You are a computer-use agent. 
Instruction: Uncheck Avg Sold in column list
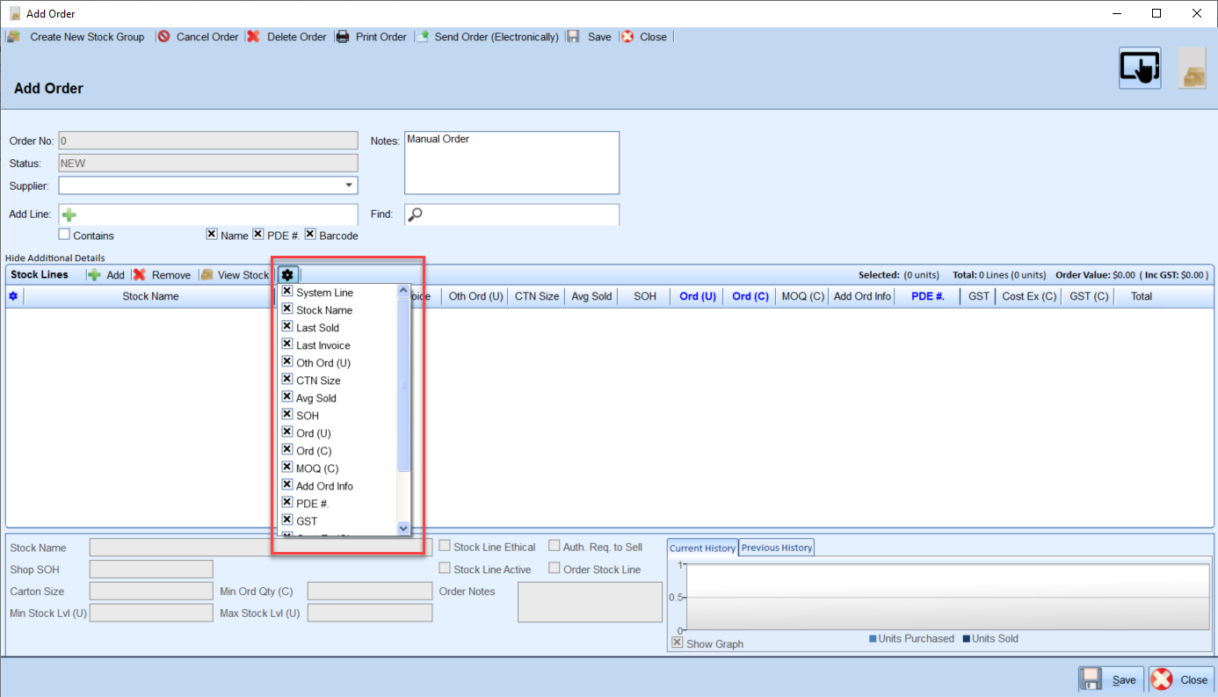pyautogui.click(x=287, y=397)
